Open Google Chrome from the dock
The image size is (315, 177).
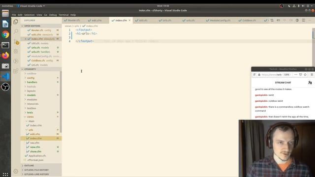[x=5, y=34]
